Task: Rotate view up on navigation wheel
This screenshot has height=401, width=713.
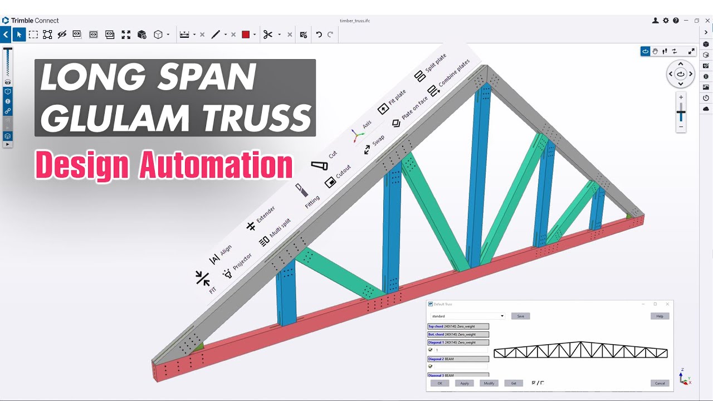Action: click(x=681, y=64)
